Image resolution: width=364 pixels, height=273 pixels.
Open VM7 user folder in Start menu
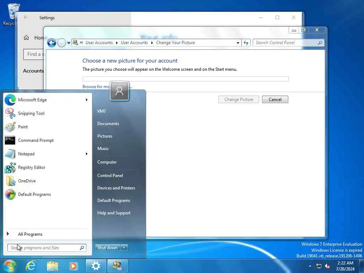pos(101,111)
